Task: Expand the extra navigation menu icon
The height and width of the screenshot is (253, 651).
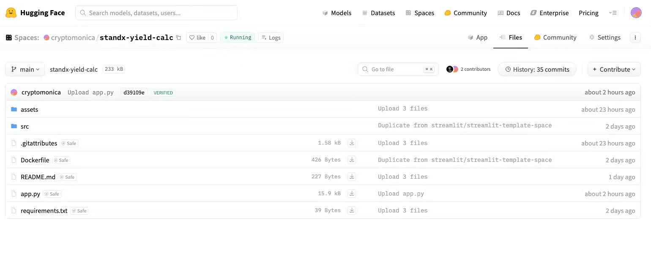Action: pyautogui.click(x=613, y=13)
